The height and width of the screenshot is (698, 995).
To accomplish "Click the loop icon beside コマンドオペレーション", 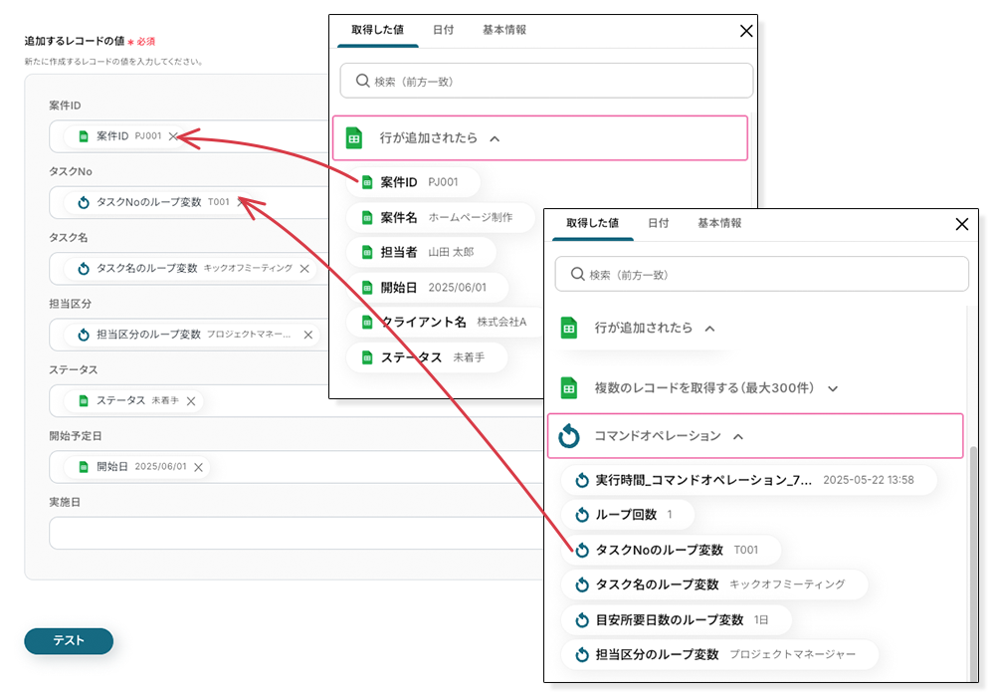I will [569, 436].
